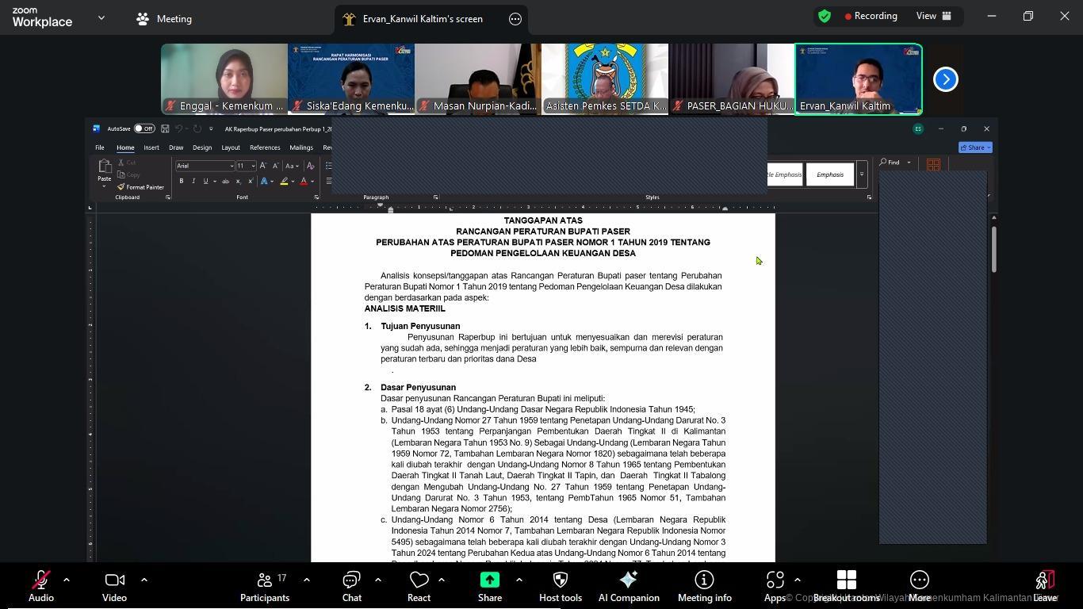Show next participants with the blue arrow
The width and height of the screenshot is (1083, 609).
tap(945, 79)
